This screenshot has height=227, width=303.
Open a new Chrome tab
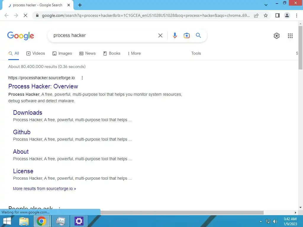tap(80, 5)
